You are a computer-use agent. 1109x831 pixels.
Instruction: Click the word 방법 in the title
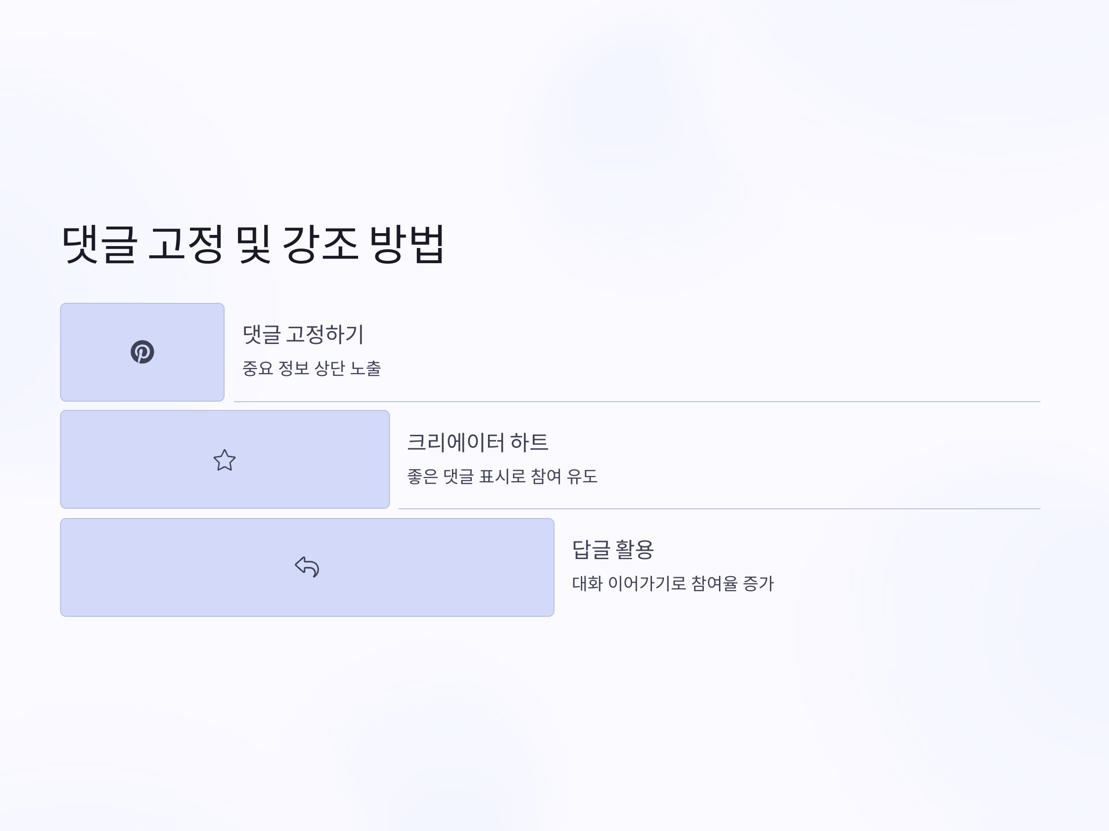click(x=407, y=244)
